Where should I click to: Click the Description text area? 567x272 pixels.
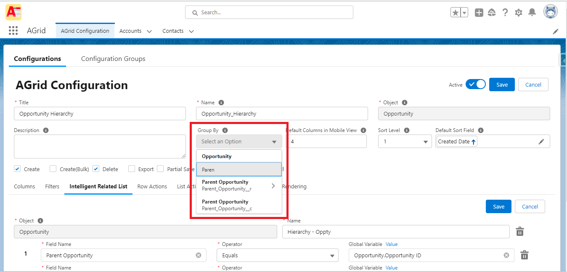tap(100, 146)
